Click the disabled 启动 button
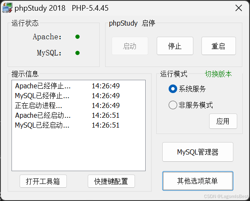The image size is (250, 201). tap(130, 46)
